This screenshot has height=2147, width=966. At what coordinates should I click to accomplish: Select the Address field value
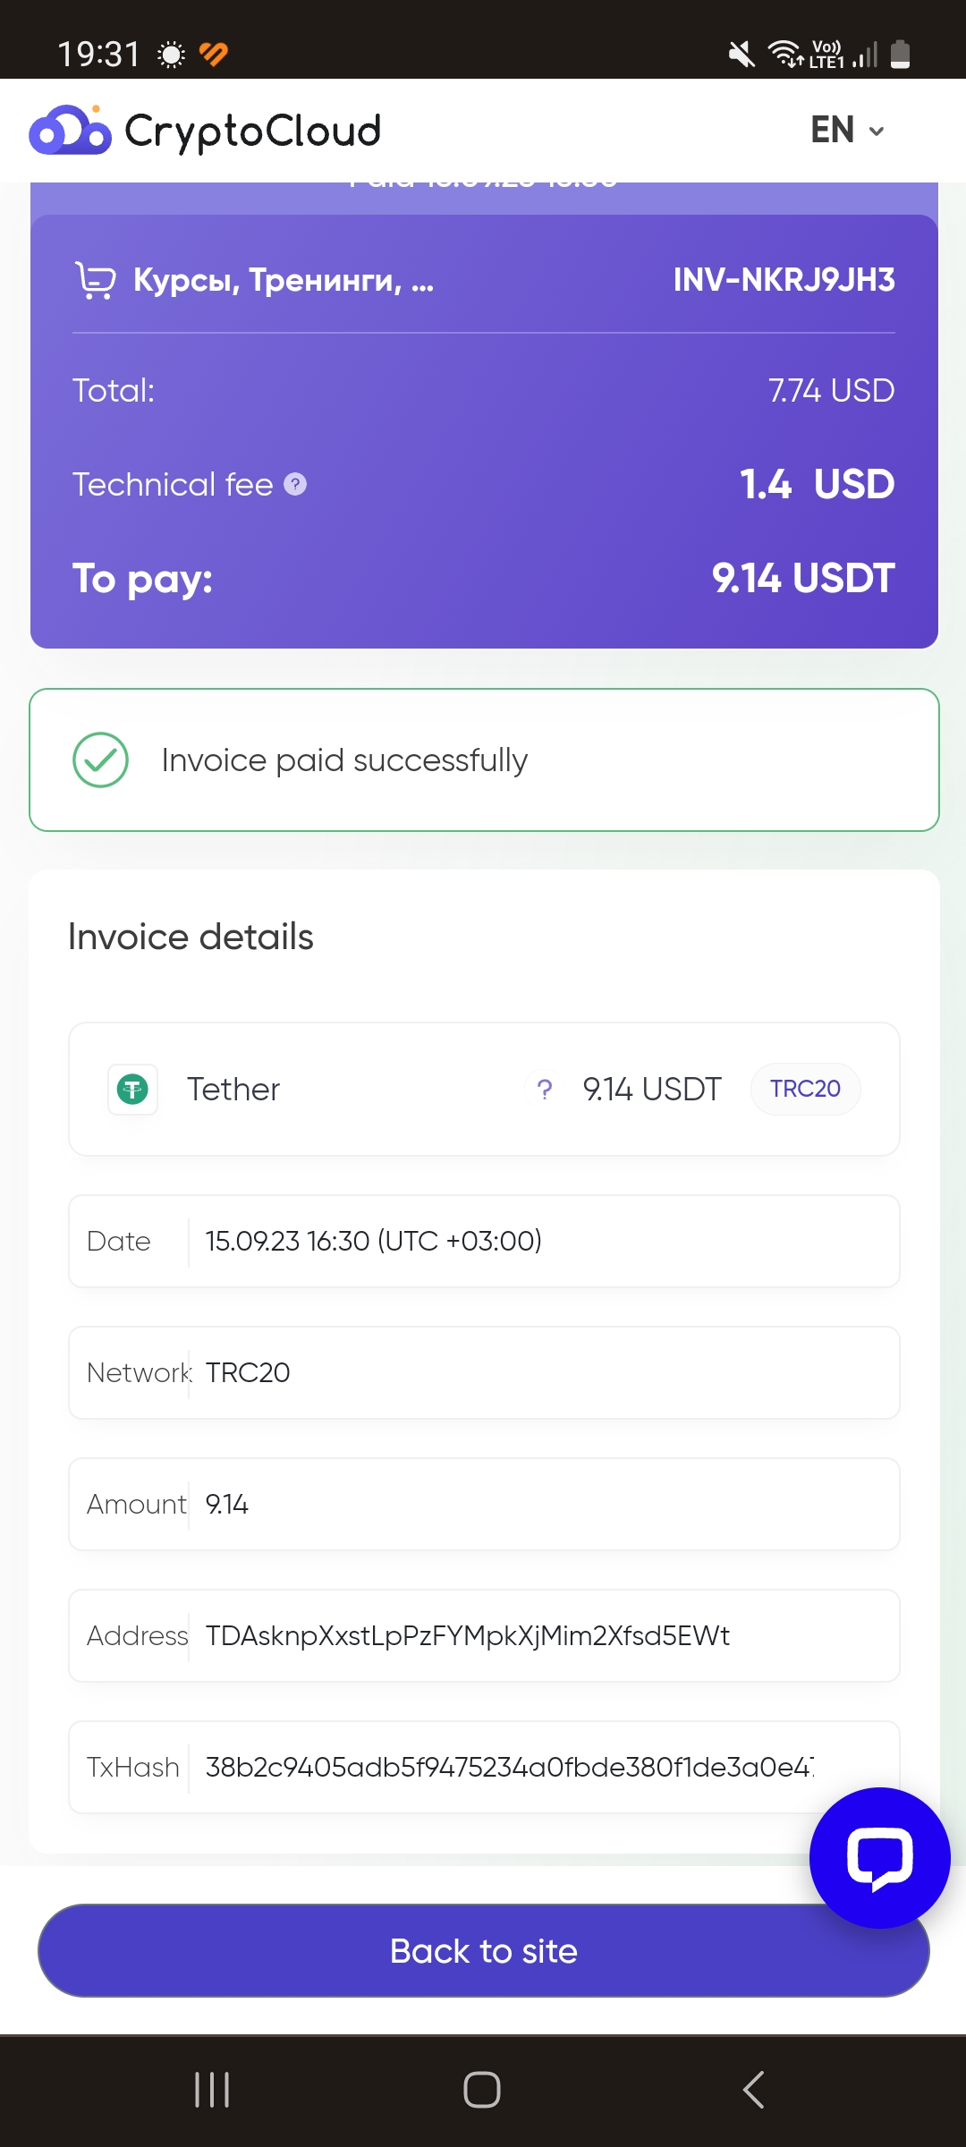[468, 1635]
